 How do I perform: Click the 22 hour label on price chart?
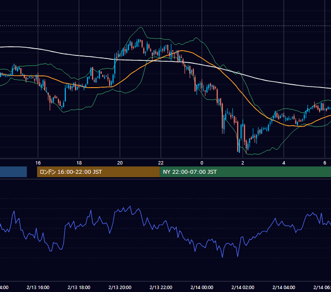pyautogui.click(x=161, y=163)
